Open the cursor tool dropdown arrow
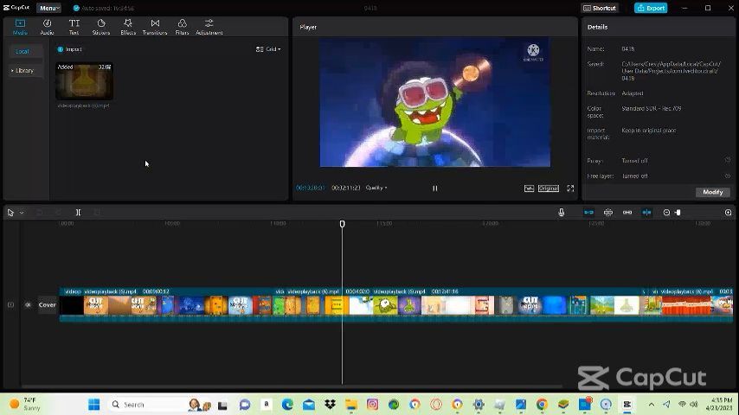The image size is (739, 415). click(22, 213)
